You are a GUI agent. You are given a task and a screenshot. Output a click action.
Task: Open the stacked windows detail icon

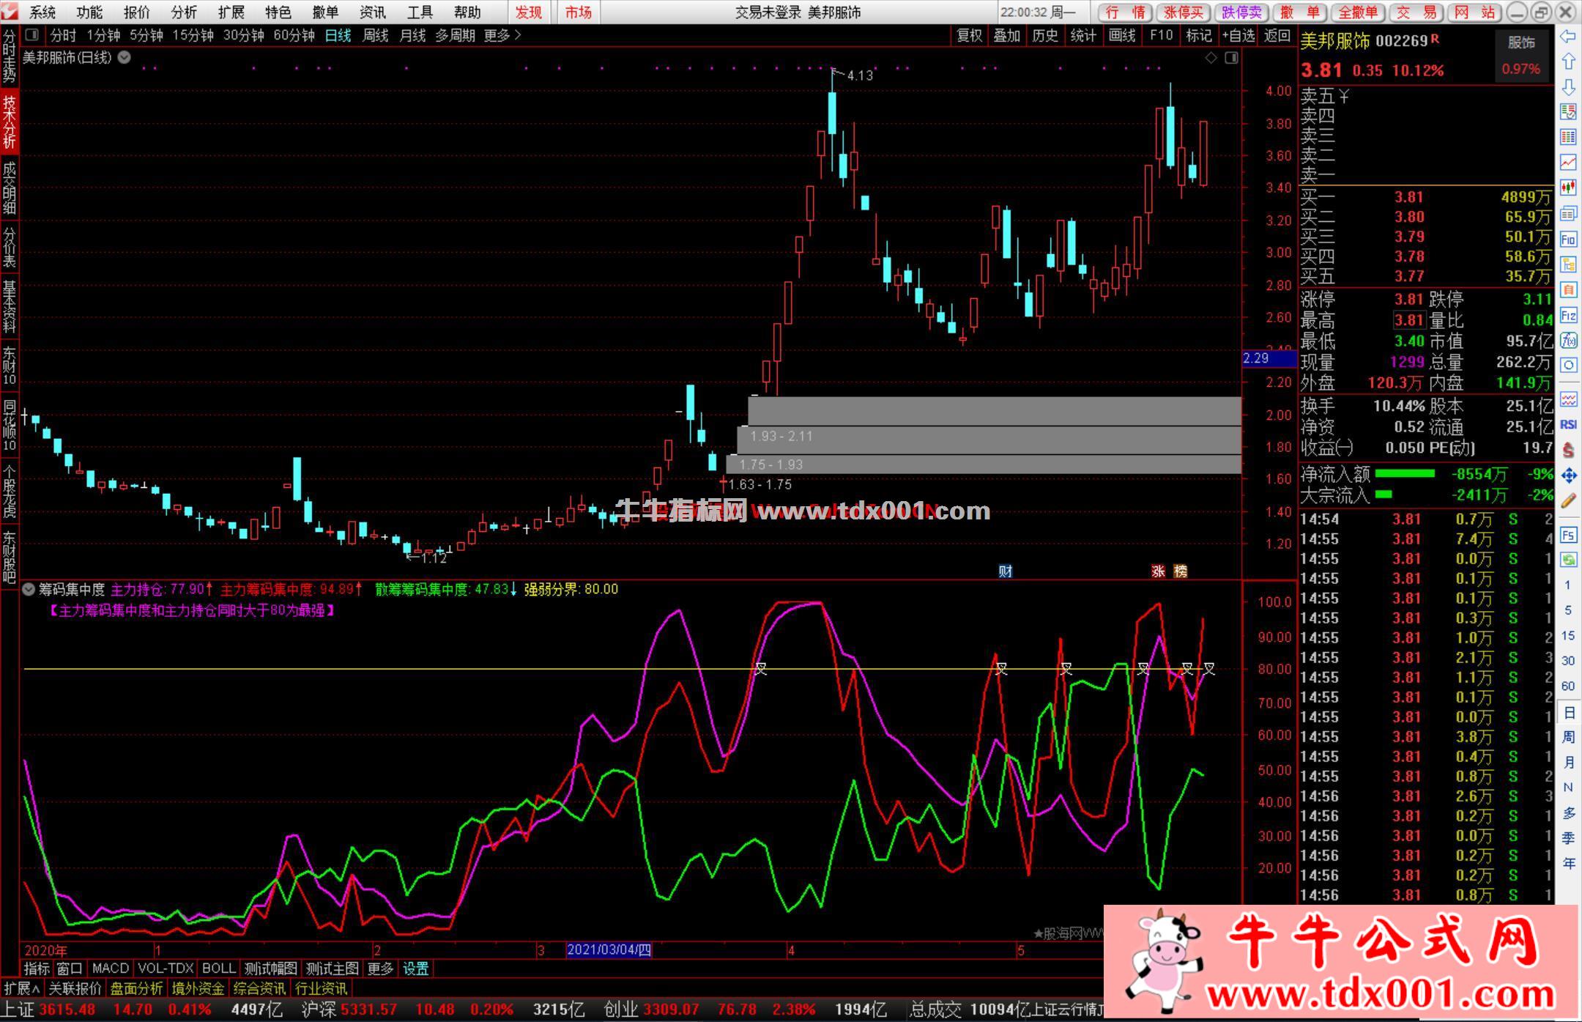coord(1568,213)
